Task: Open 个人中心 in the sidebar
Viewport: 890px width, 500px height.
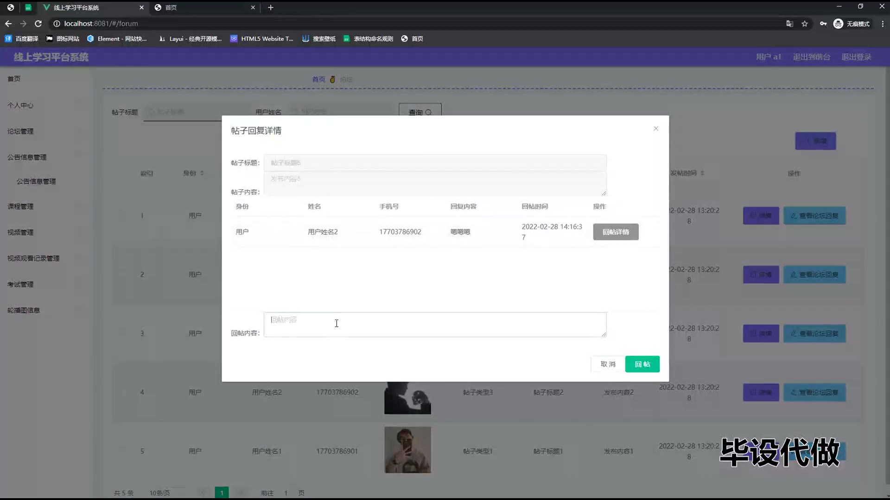Action: [x=20, y=105]
